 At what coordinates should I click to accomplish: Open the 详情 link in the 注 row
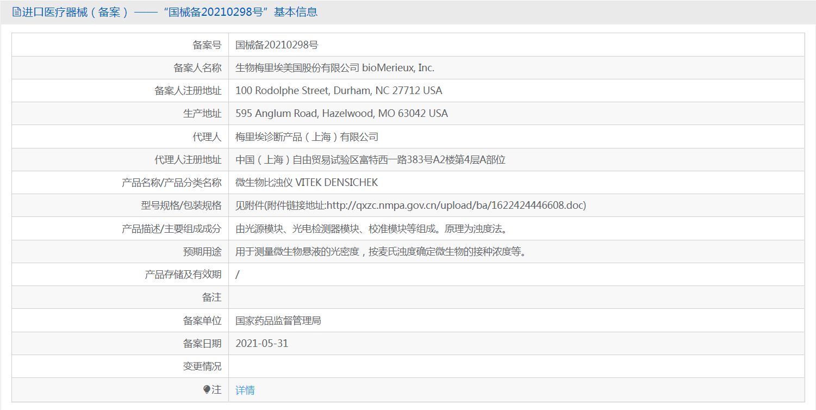(x=245, y=390)
